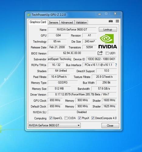Click the Memory Type field GDDR3
The image size is (142, 152).
(x=63, y=83)
